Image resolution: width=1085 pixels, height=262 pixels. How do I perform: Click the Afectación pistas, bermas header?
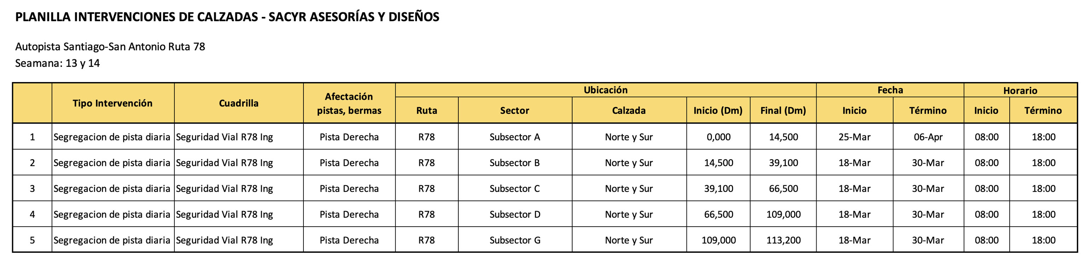[349, 103]
